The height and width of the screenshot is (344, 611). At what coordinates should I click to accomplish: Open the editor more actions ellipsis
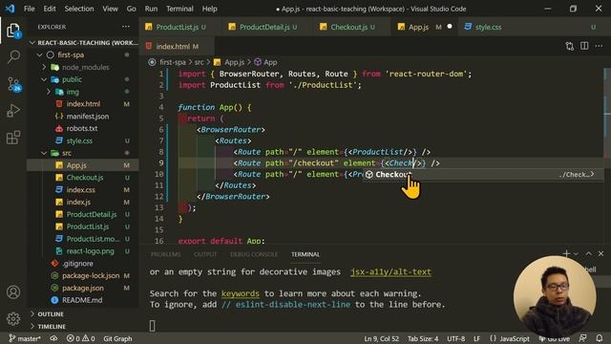click(599, 46)
